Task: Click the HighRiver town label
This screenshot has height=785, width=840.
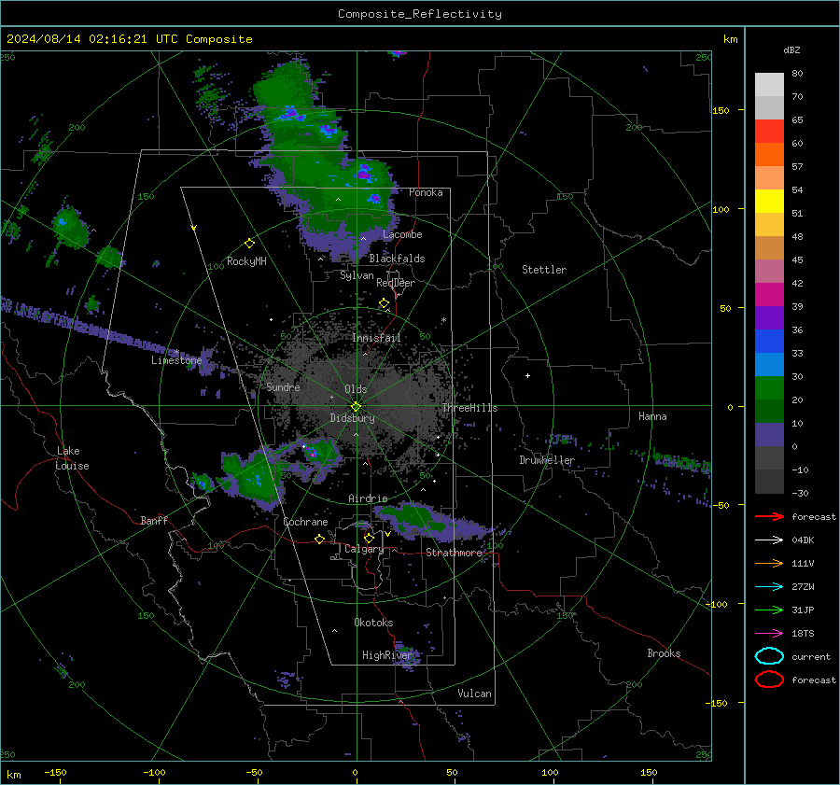Action: pos(387,655)
